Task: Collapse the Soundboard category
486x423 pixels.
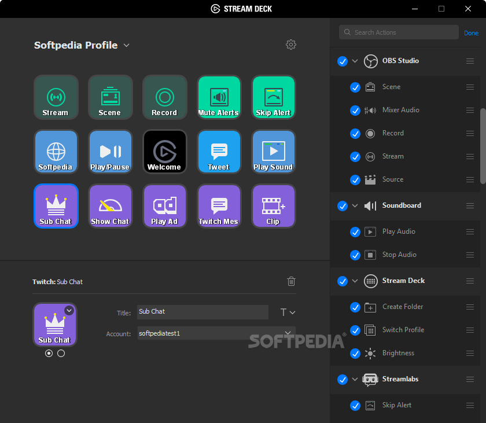Action: coord(355,205)
